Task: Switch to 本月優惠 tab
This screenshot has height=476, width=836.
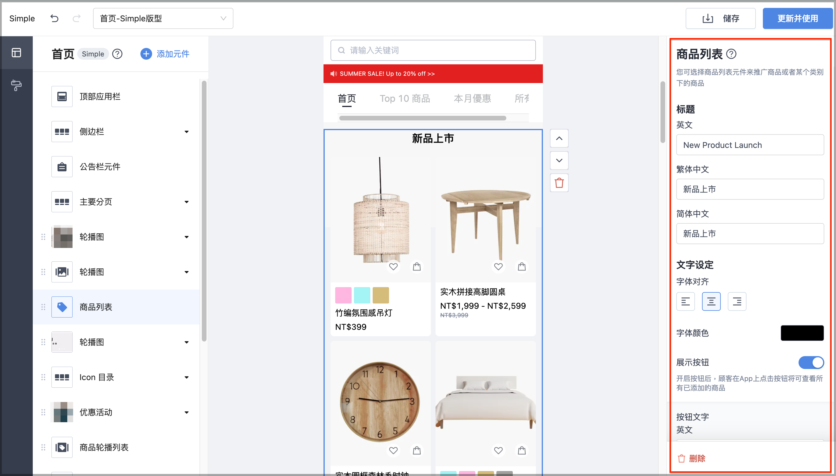Action: click(472, 99)
